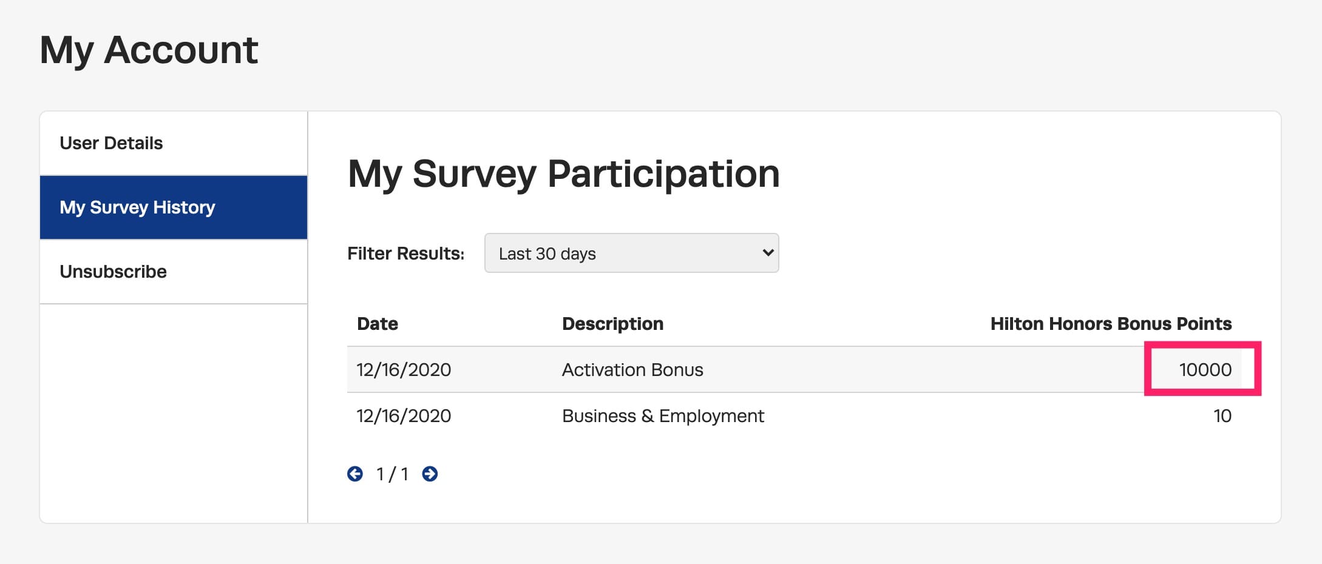The height and width of the screenshot is (564, 1322).
Task: Click the 10 points value
Action: (x=1222, y=416)
